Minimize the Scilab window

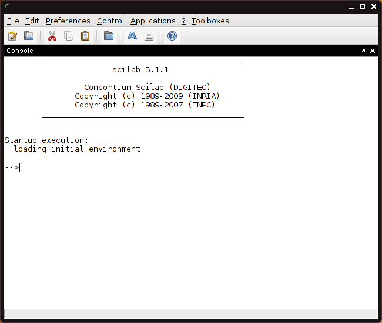pyautogui.click(x=351, y=7)
